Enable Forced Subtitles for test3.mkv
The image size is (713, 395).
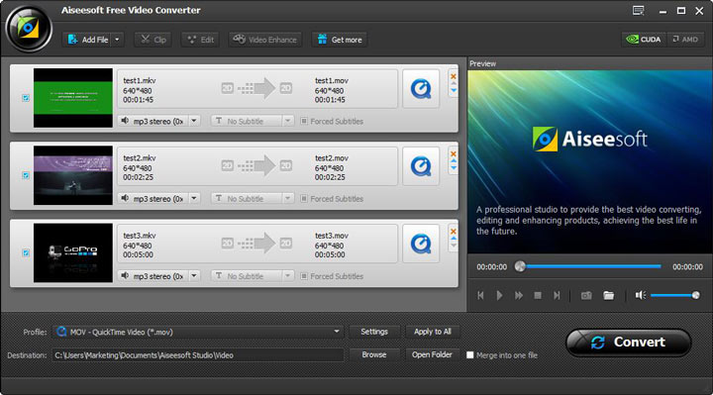(304, 276)
